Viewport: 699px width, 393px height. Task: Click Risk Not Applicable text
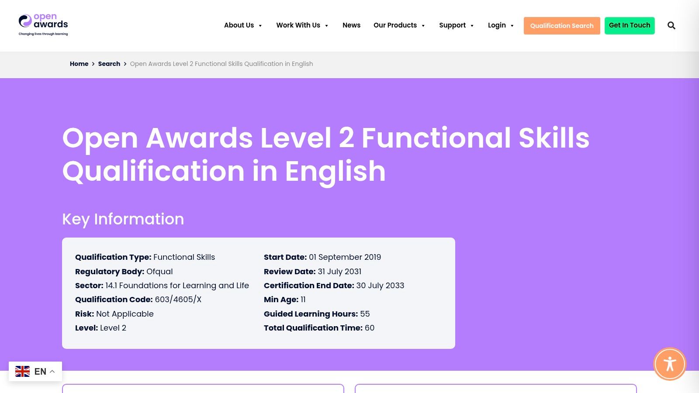click(x=114, y=314)
